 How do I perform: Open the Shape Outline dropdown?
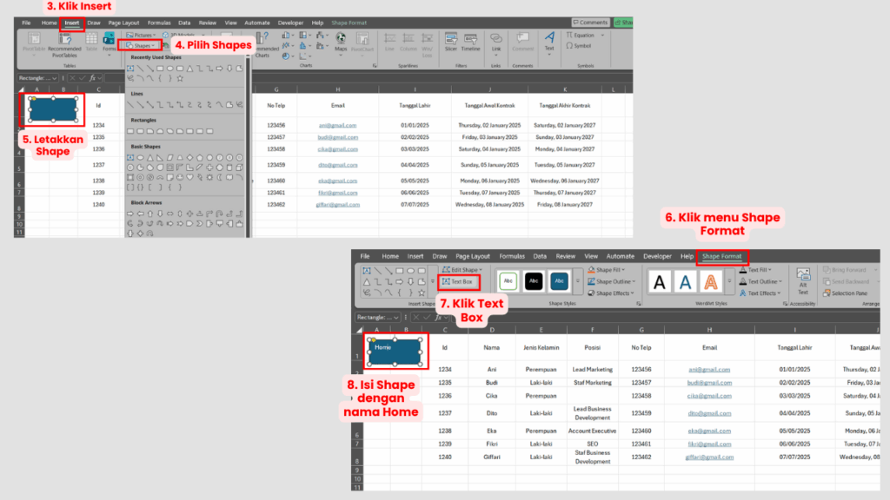click(x=616, y=281)
